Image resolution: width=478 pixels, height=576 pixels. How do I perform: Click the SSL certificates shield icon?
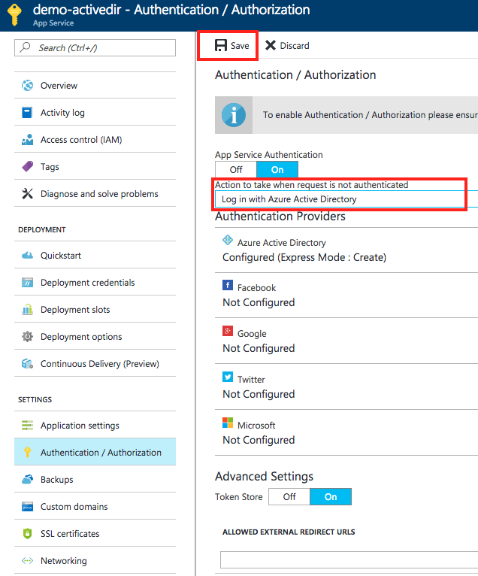click(28, 533)
